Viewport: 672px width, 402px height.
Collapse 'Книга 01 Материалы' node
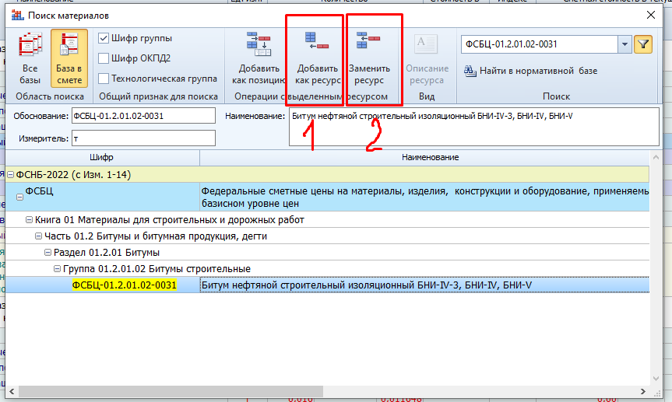click(29, 220)
